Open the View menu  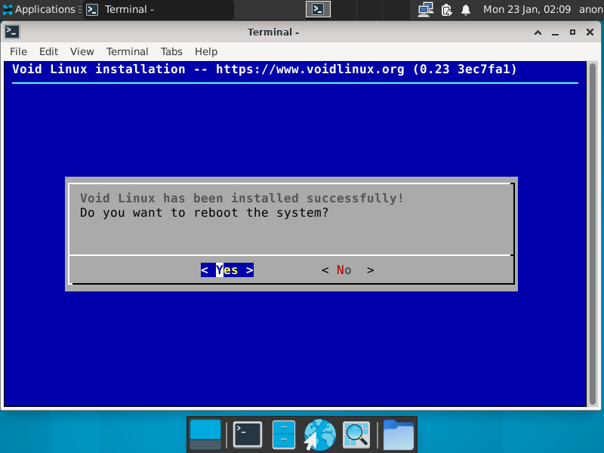click(x=82, y=51)
